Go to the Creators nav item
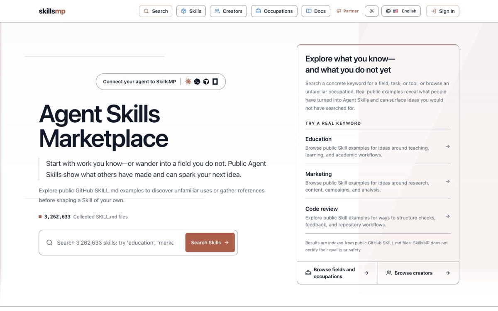This screenshot has width=498, height=311. (228, 11)
